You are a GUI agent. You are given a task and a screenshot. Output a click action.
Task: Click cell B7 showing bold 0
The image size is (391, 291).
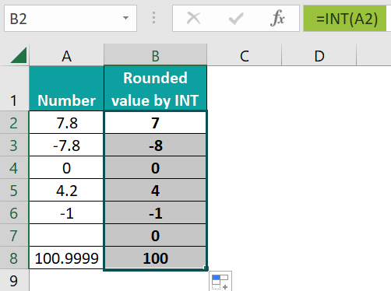155,235
